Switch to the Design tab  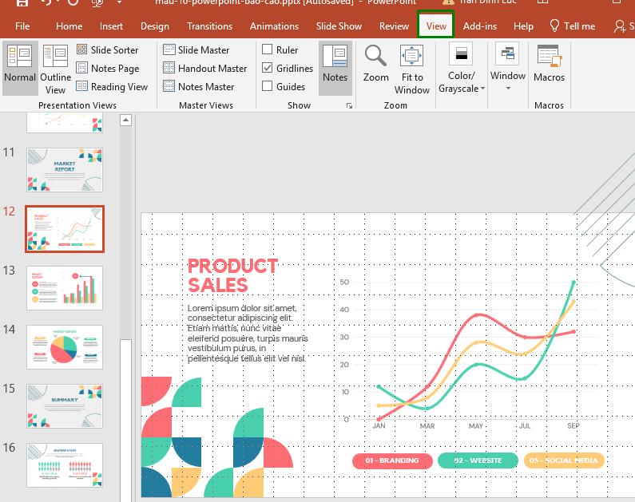(155, 26)
